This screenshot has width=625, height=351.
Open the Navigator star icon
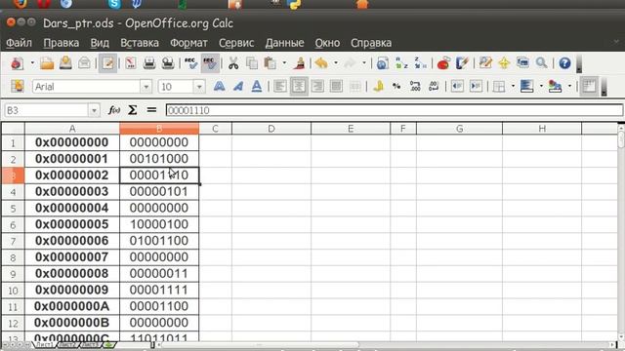coord(504,63)
